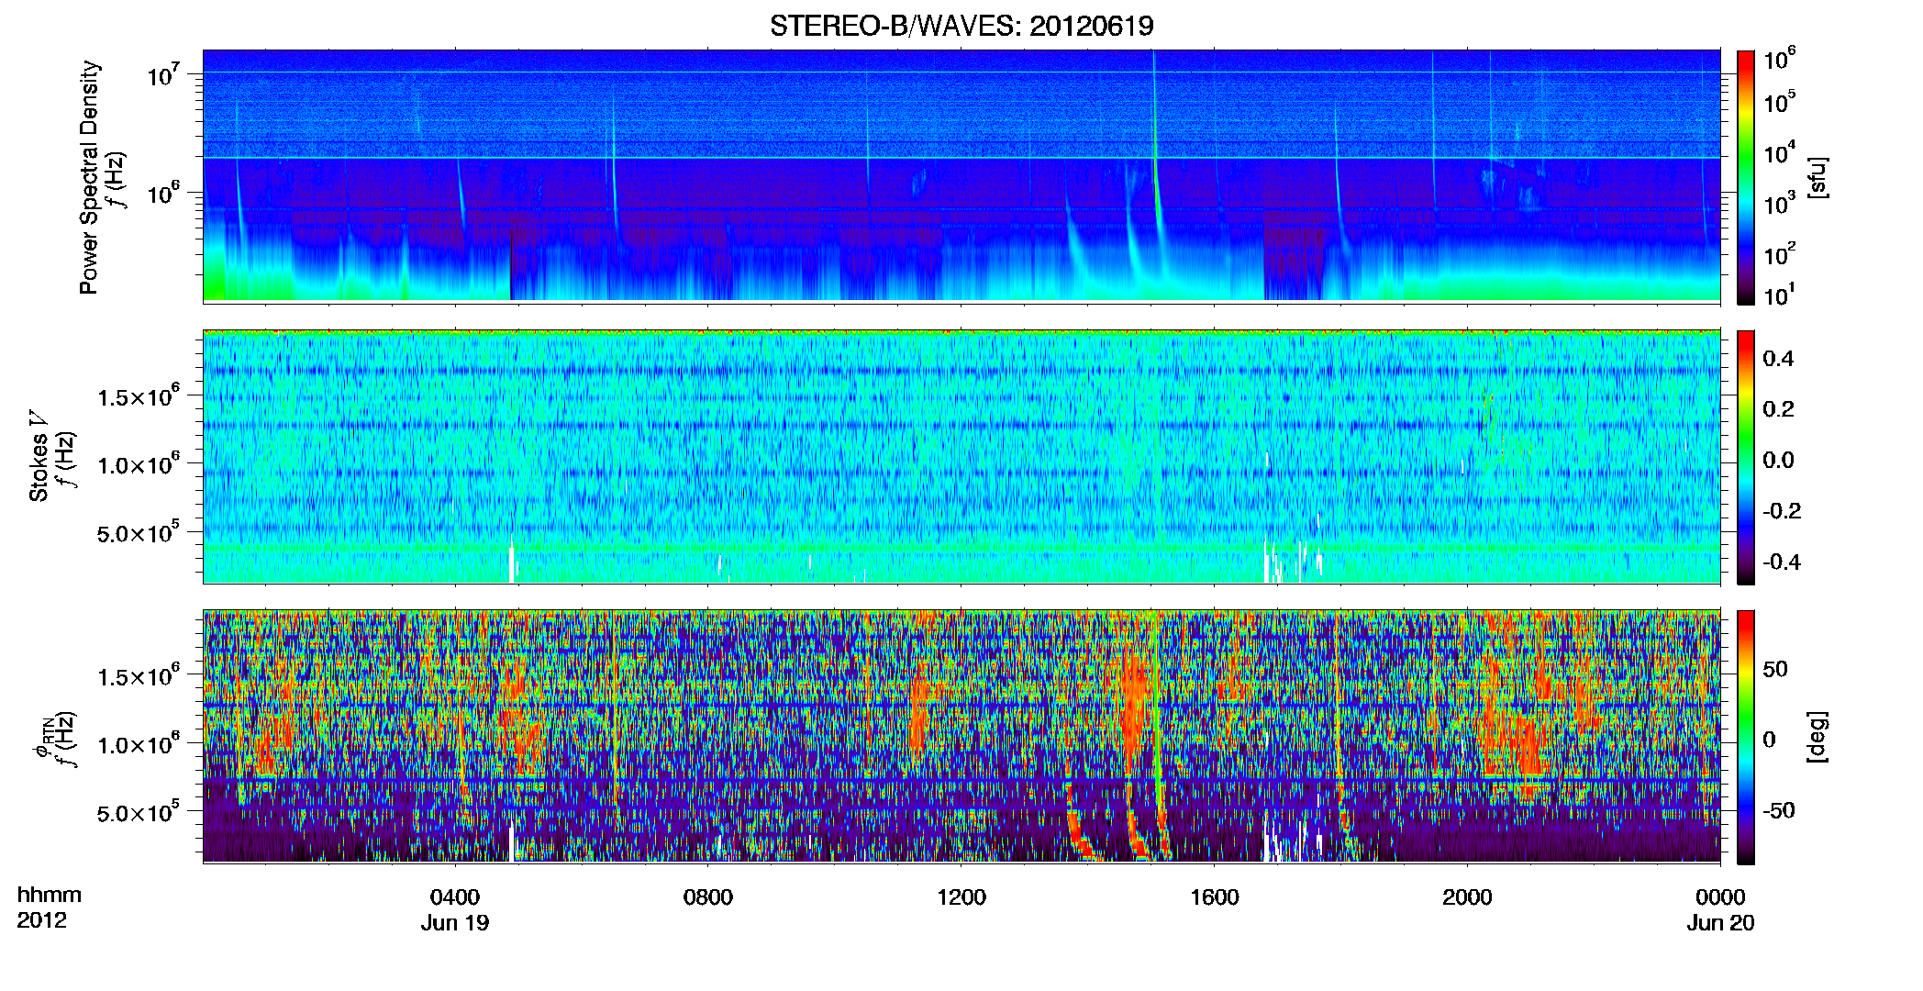This screenshot has width=1923, height=991.
Task: Click the top panel power spectral colorbar
Action: pos(1746,177)
